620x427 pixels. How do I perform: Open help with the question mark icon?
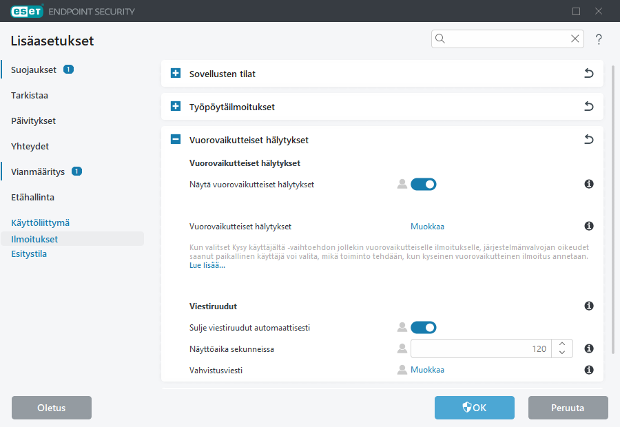(x=599, y=39)
